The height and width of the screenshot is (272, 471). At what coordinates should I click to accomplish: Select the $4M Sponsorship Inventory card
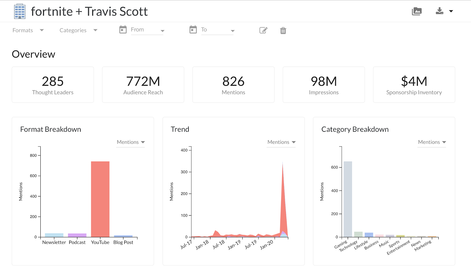point(414,85)
